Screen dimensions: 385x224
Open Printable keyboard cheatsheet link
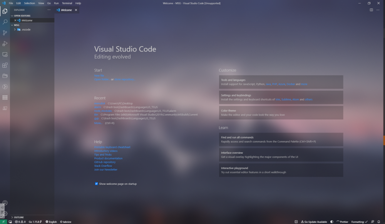[x=112, y=147]
